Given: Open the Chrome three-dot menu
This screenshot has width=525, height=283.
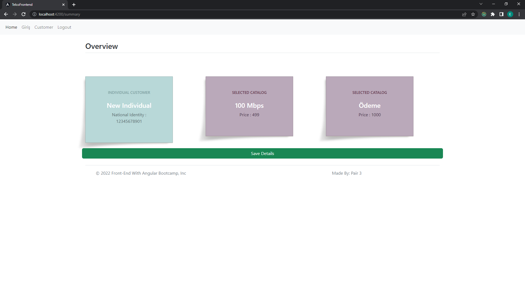Looking at the screenshot, I should tap(519, 14).
